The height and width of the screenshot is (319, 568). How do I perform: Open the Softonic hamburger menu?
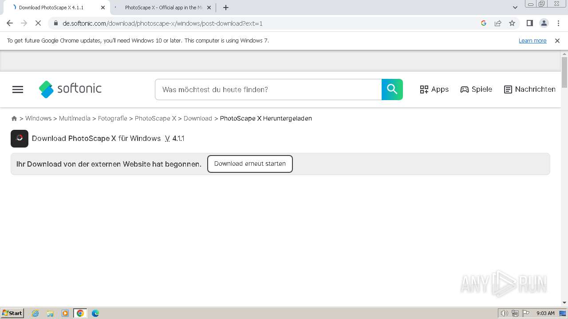tap(18, 89)
